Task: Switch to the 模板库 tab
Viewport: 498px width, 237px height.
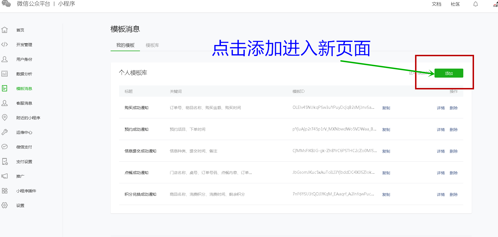Action: point(152,45)
